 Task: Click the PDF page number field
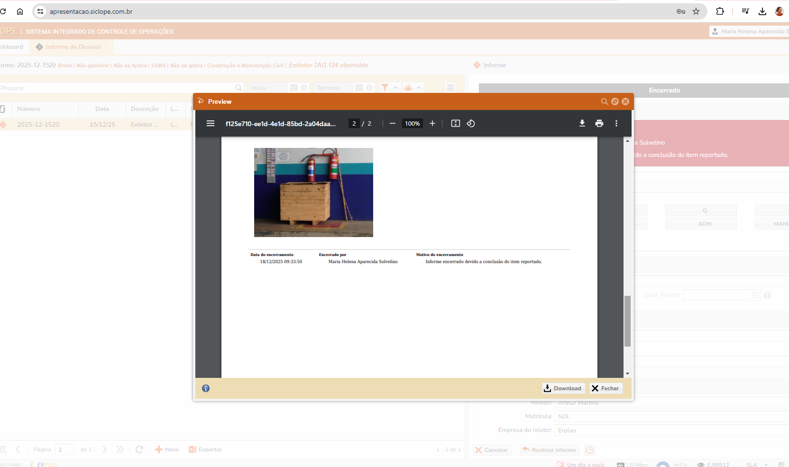pos(354,124)
